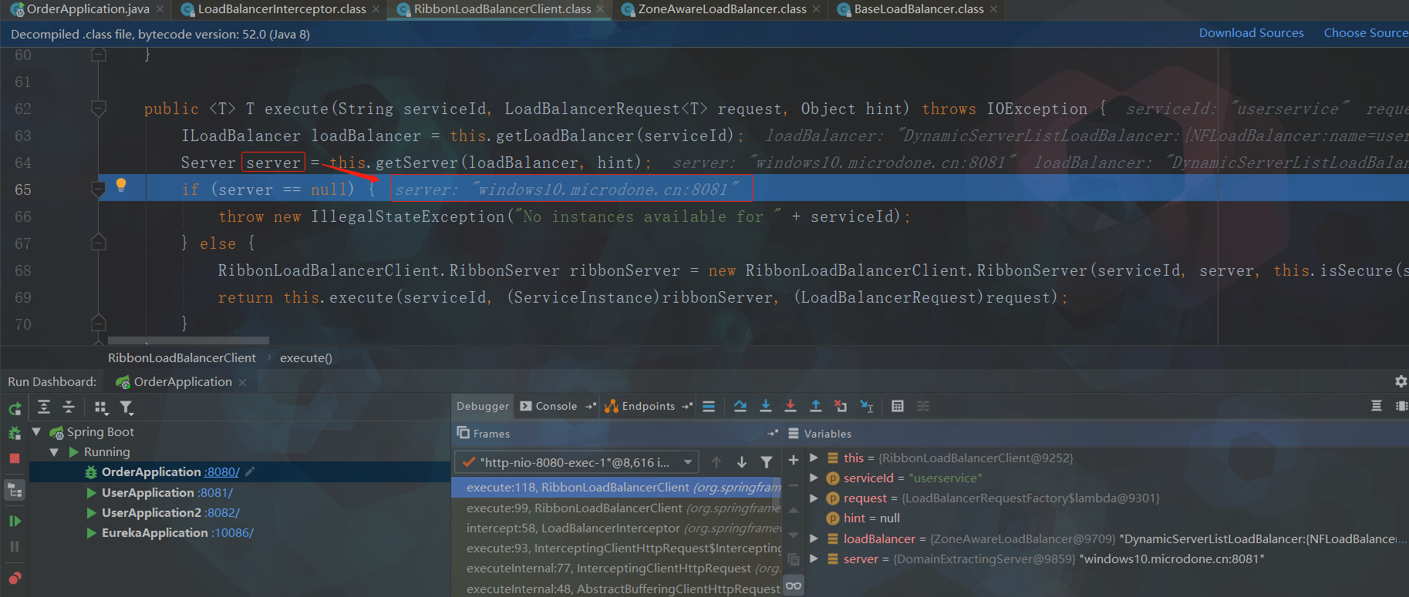Click the Step Out icon
The width and height of the screenshot is (1409, 597).
[x=816, y=406]
